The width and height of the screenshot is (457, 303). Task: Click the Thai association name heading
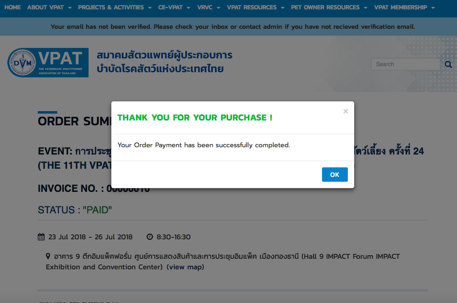(x=165, y=62)
